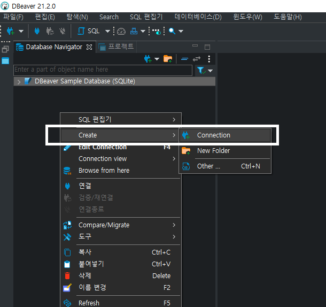326x307 pixels.
Task: Open SQL 편집기 submenu in context menu
Action: [x=121, y=120]
